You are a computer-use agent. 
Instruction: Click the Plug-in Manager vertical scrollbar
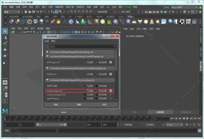[x=116, y=61]
